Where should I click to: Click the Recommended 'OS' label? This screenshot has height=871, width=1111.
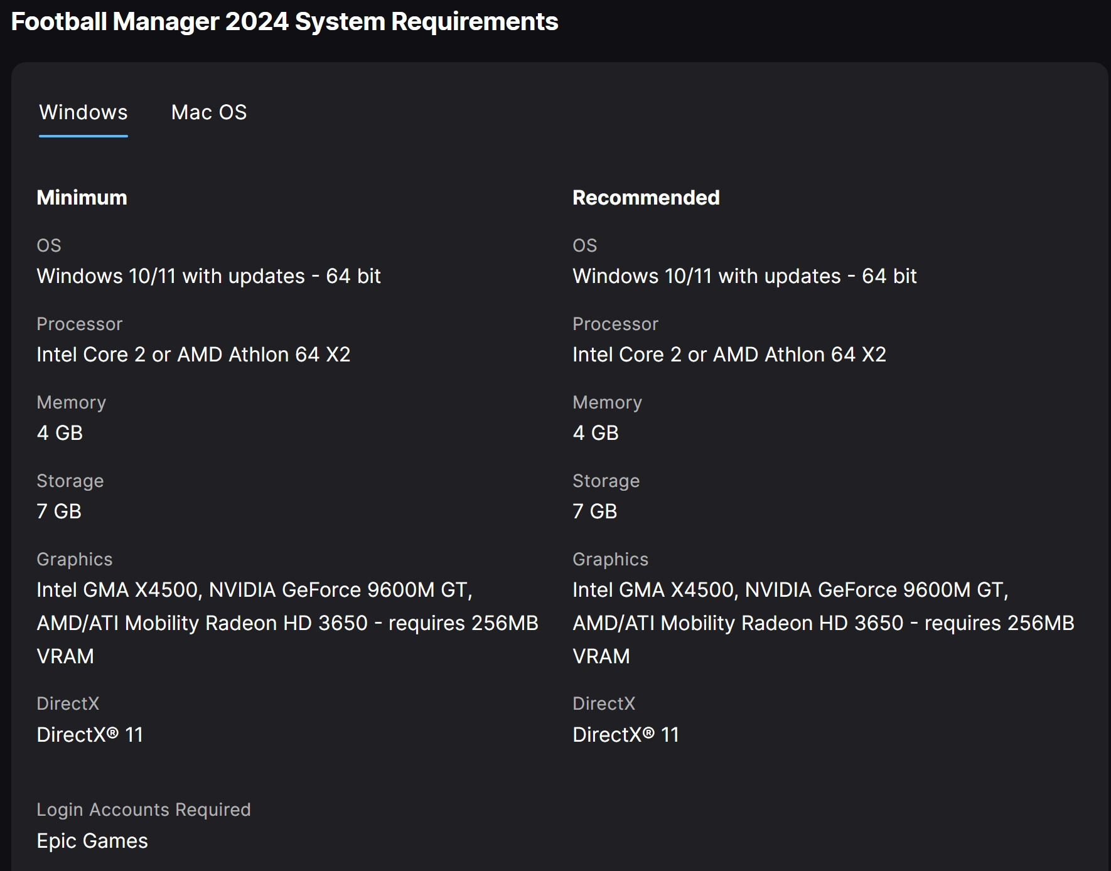coord(585,245)
